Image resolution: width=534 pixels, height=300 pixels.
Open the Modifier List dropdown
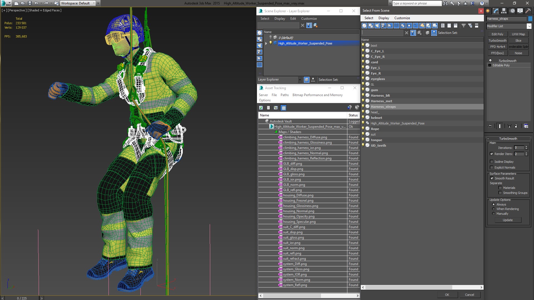click(529, 26)
